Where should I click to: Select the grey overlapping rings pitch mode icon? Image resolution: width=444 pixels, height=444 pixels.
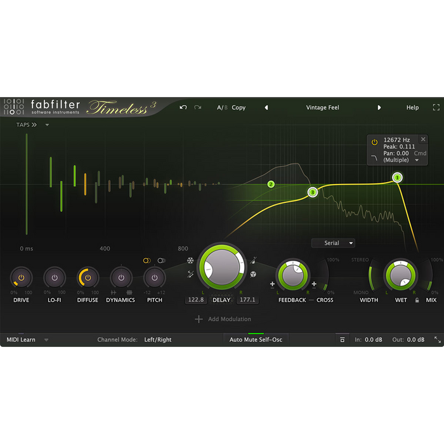click(161, 261)
